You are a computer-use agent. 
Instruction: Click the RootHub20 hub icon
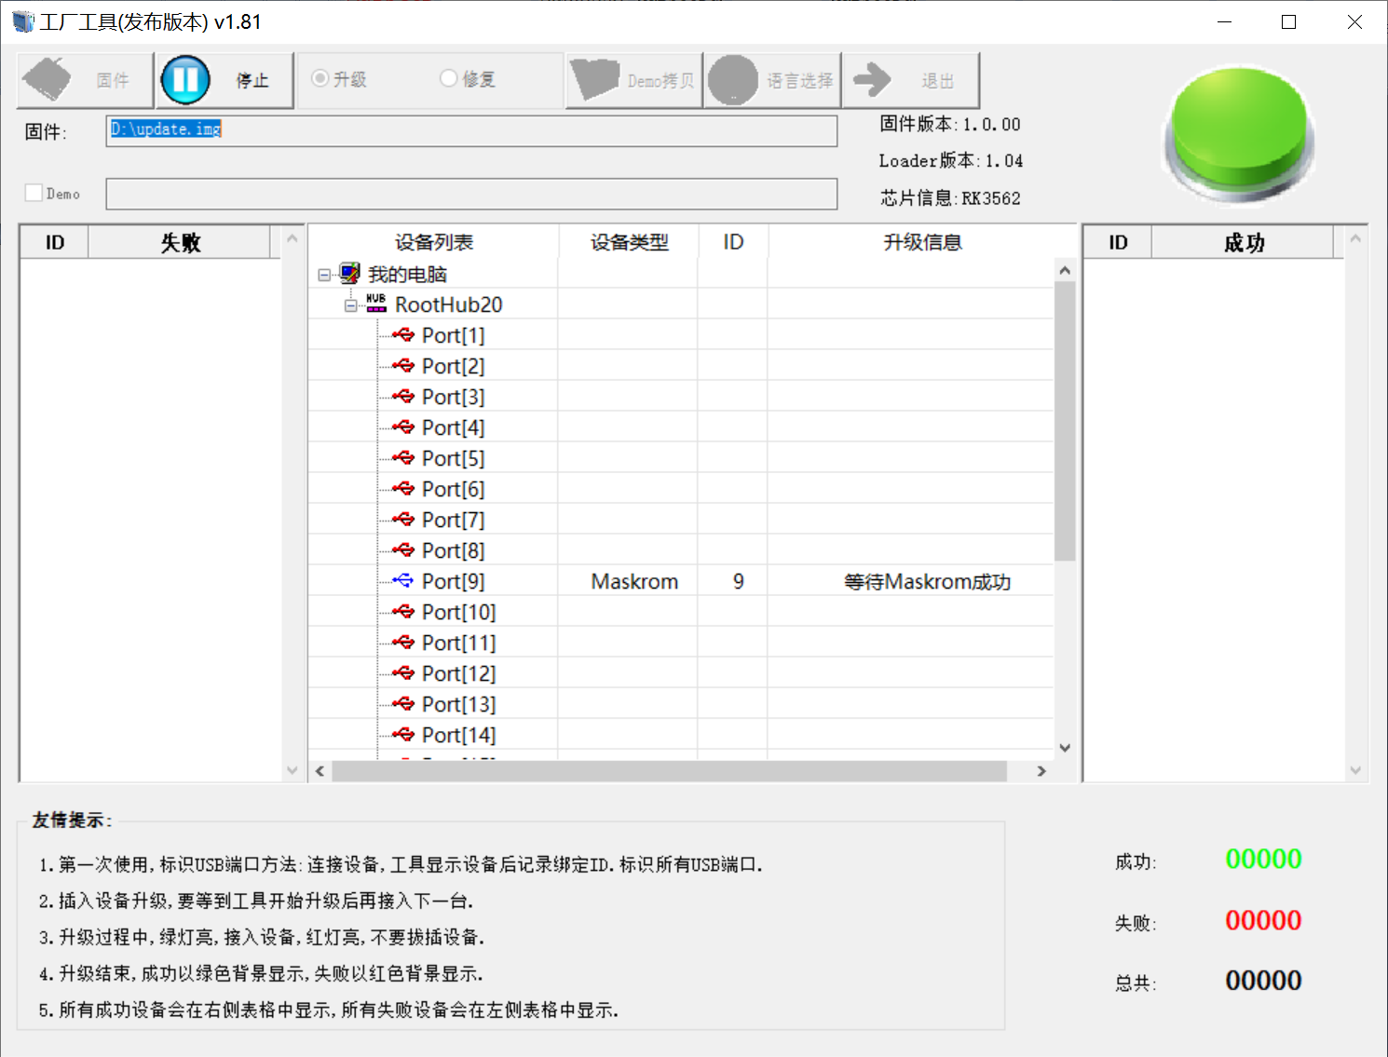click(375, 304)
